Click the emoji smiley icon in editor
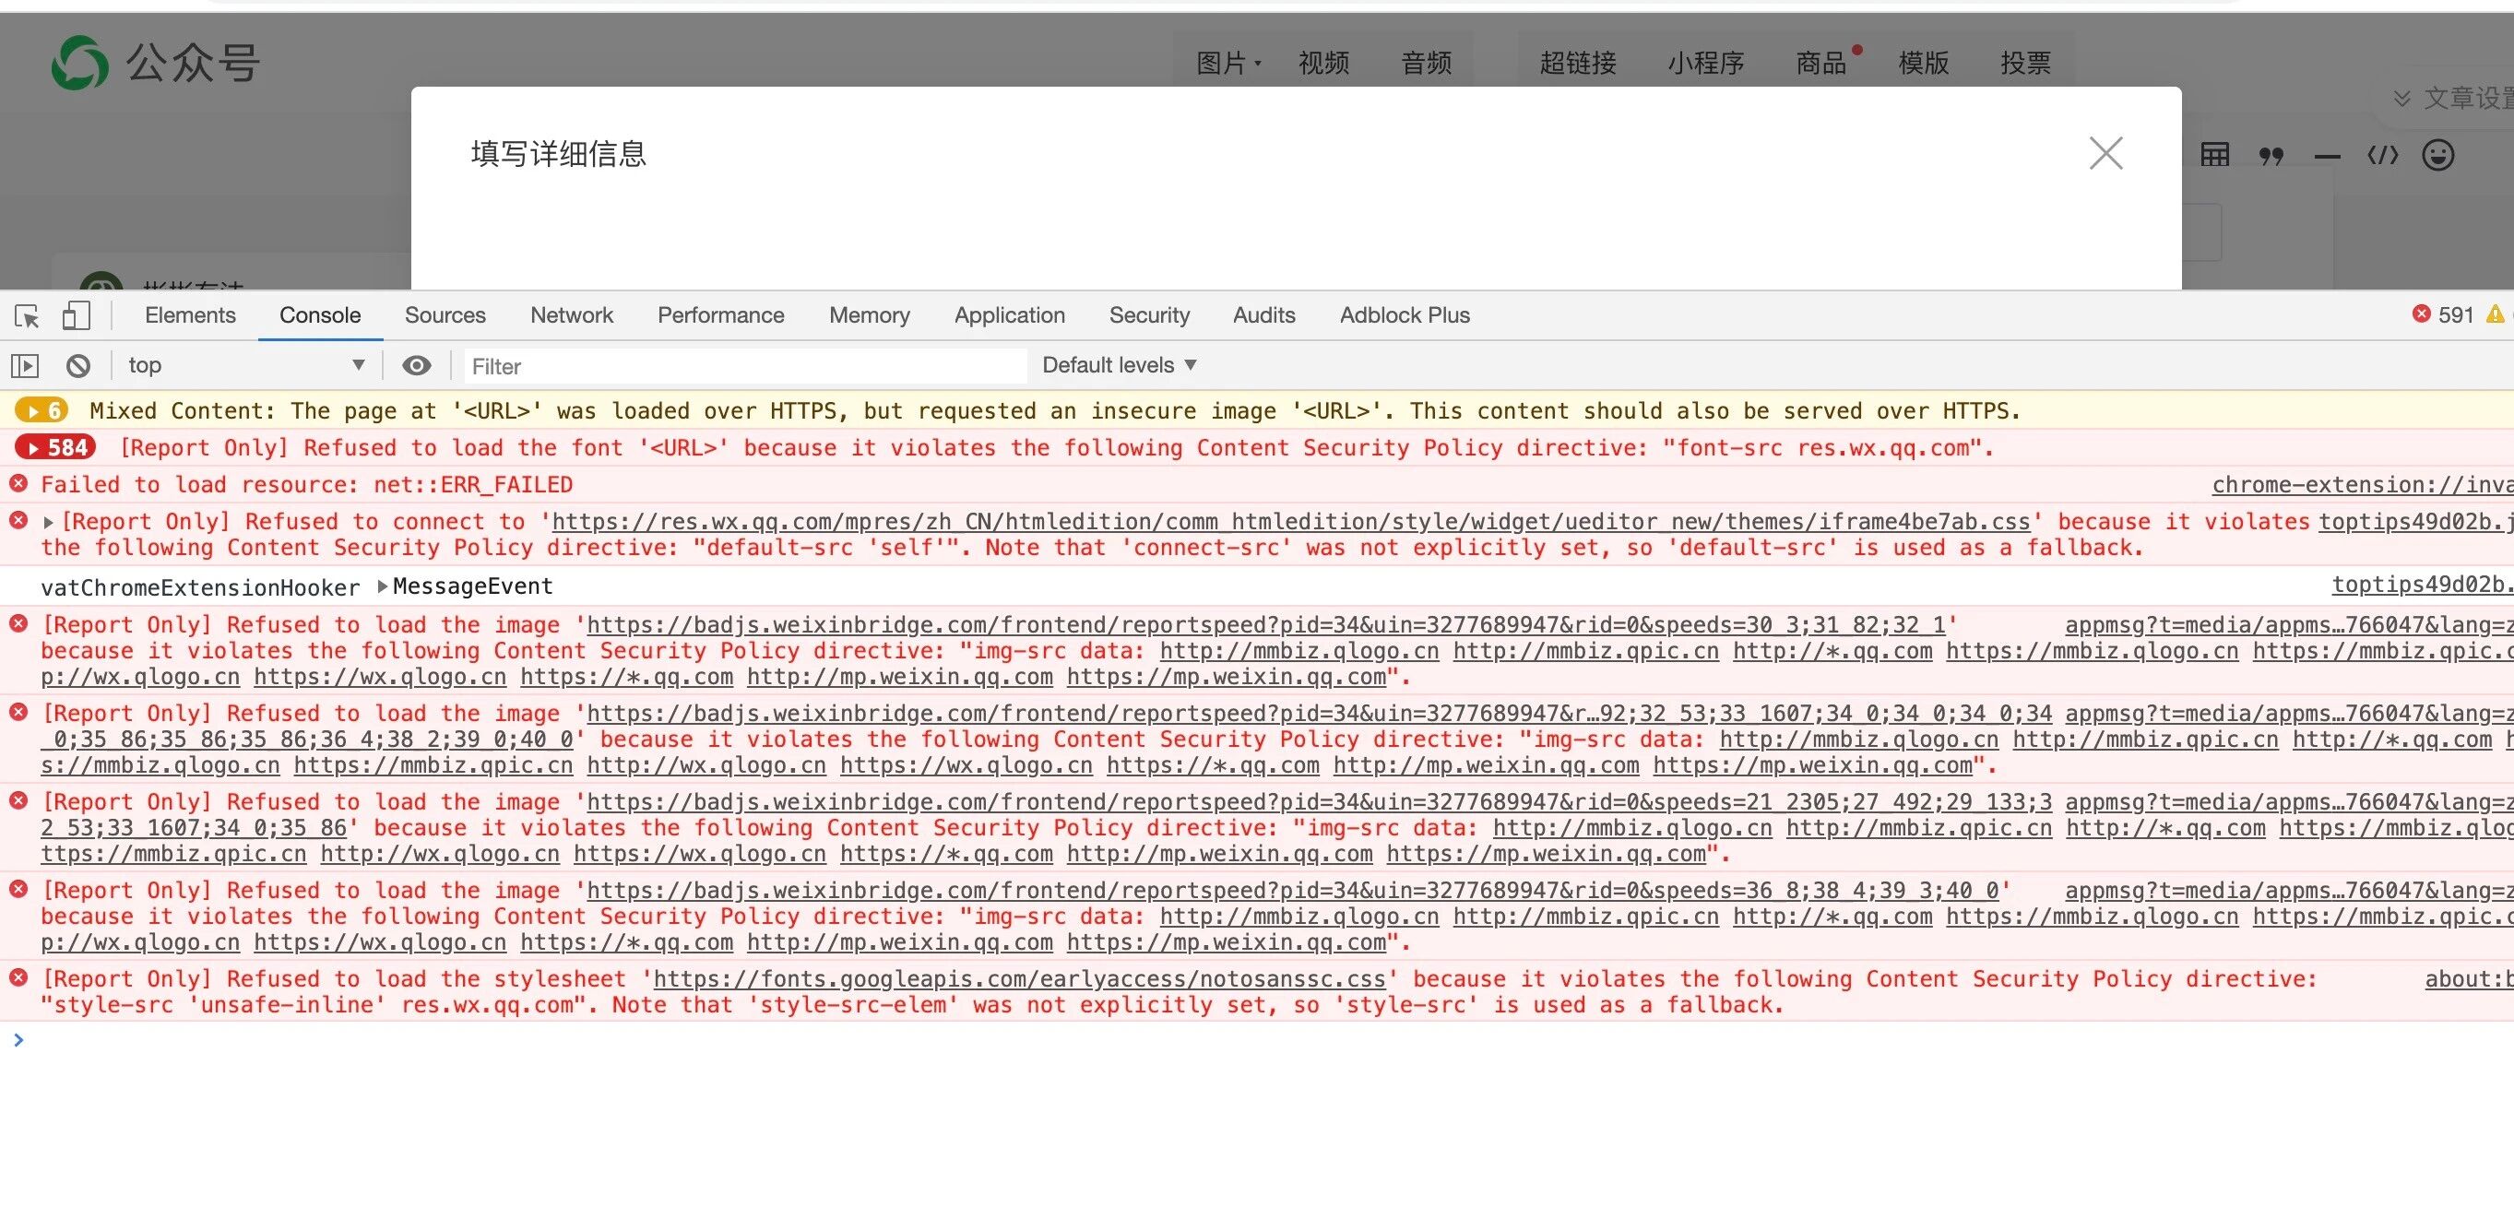 [x=2437, y=155]
